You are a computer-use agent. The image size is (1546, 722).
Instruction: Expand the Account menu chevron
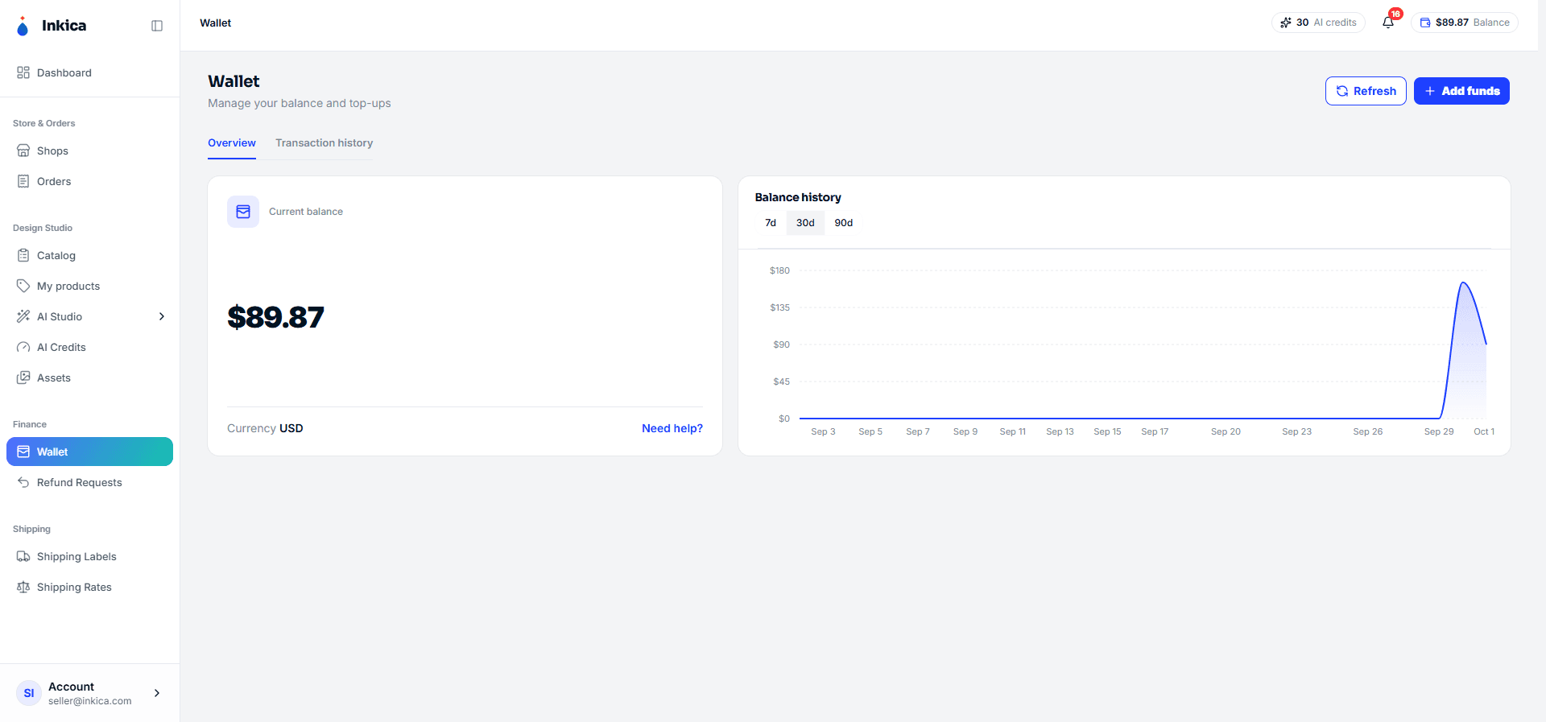pyautogui.click(x=157, y=693)
